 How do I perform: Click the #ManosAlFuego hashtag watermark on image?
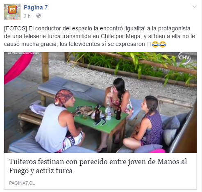pos(24,53)
